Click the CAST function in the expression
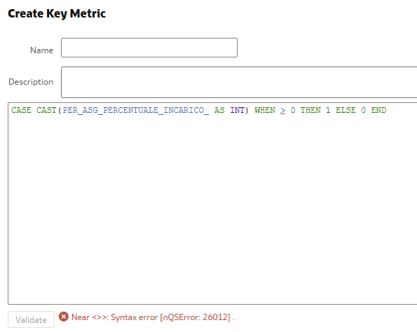This screenshot has width=417, height=332. pyautogui.click(x=46, y=110)
